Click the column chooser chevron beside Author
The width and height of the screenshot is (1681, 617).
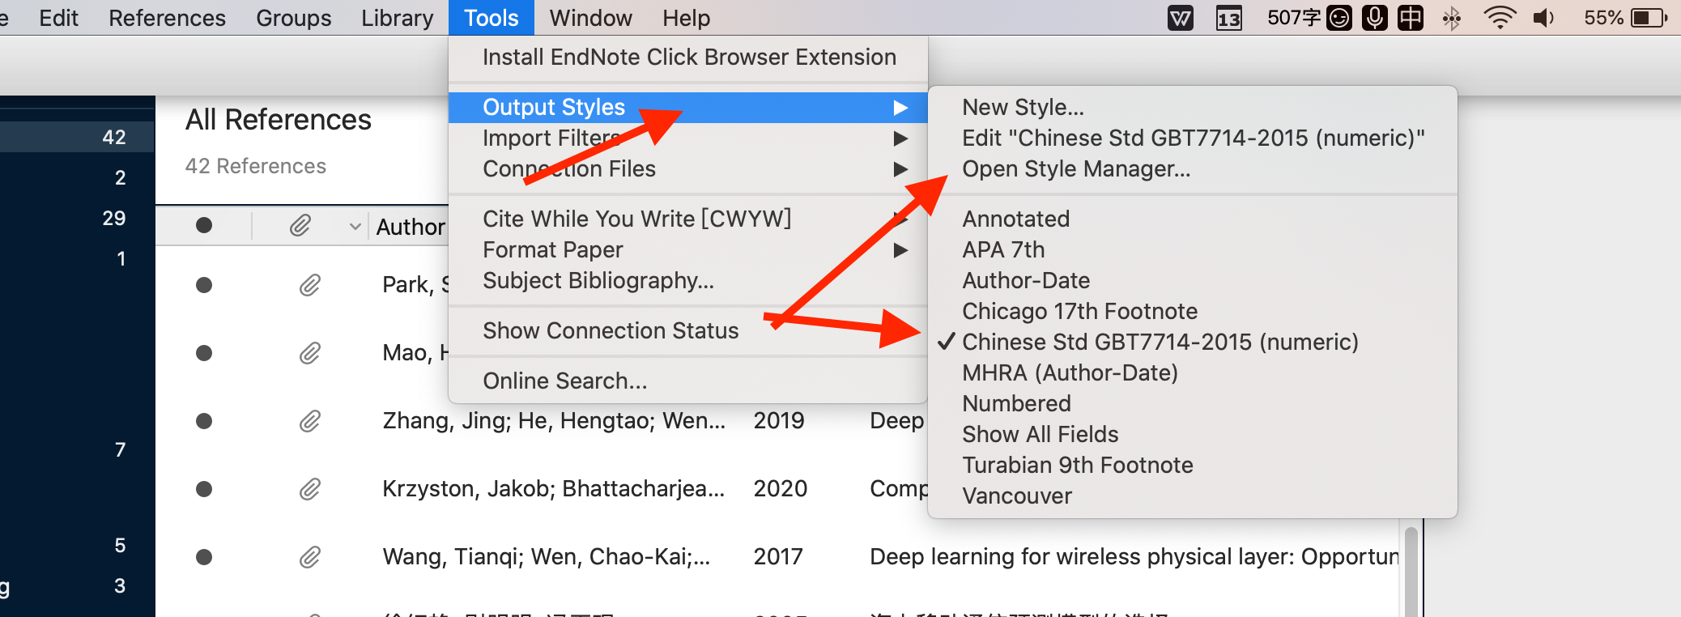(x=355, y=227)
